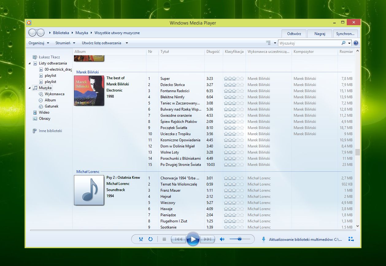Toggle shuffle mode

[x=141, y=239]
